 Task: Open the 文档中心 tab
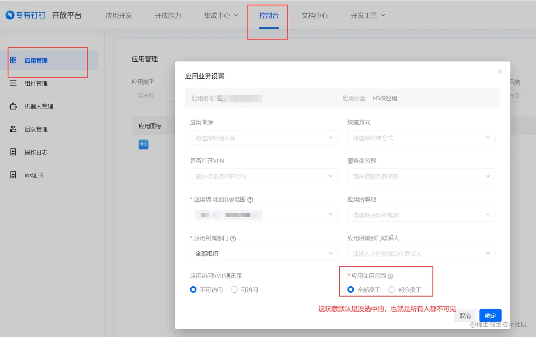pyautogui.click(x=315, y=15)
